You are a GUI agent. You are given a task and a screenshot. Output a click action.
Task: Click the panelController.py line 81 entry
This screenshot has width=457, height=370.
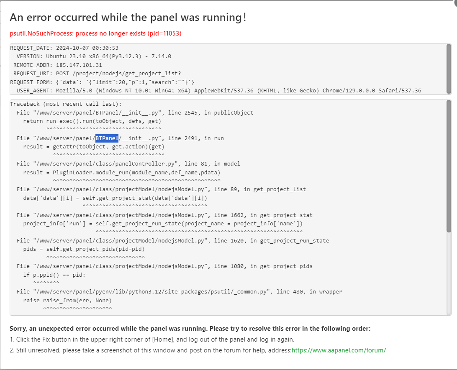[128, 163]
